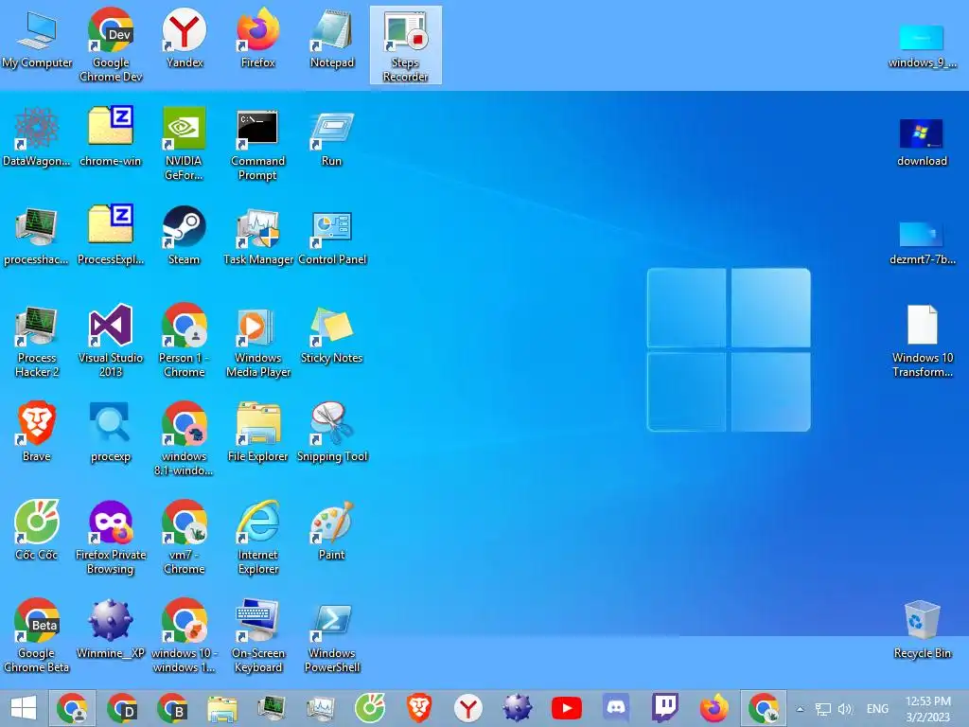Open Notepad desktop shortcut

(x=332, y=38)
